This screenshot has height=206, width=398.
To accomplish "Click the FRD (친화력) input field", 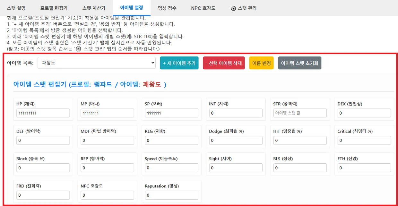I will [43, 195].
